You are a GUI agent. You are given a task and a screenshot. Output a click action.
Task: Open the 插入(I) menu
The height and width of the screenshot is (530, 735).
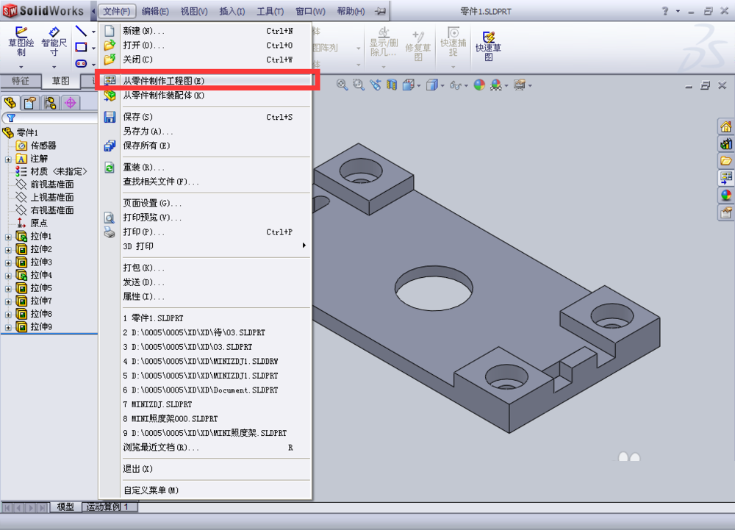[x=232, y=11]
